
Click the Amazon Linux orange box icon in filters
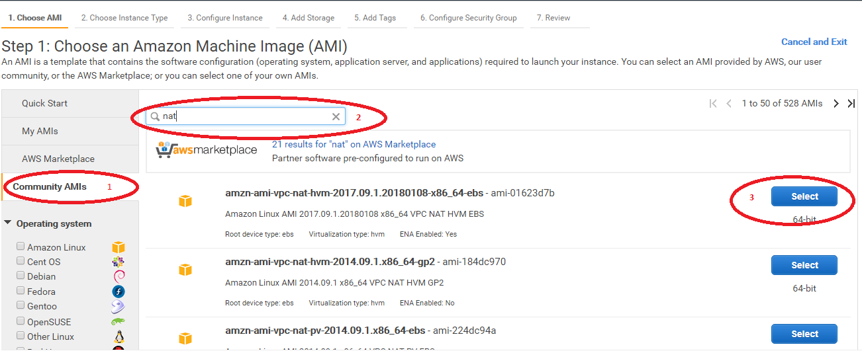(119, 247)
